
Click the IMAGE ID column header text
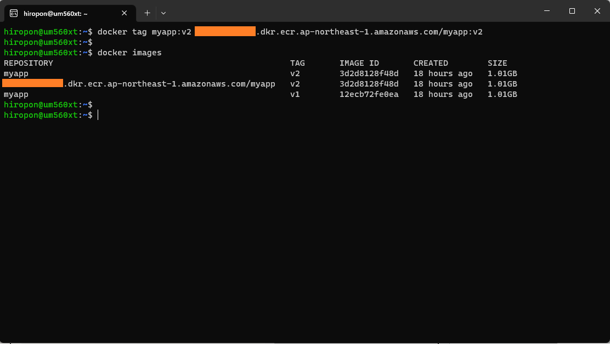(x=359, y=63)
